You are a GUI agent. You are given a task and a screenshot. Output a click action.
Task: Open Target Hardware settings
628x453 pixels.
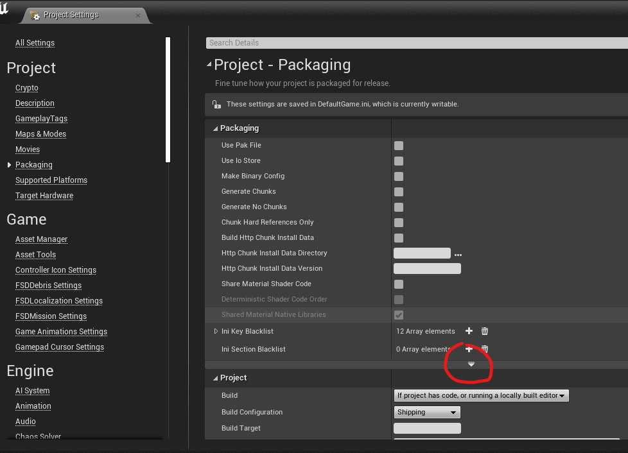coord(44,196)
